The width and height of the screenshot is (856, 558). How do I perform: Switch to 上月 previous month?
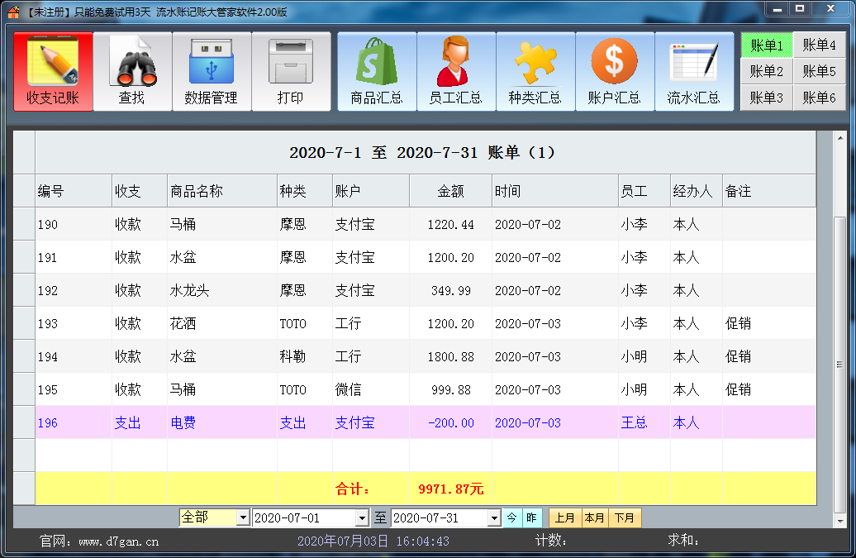565,517
